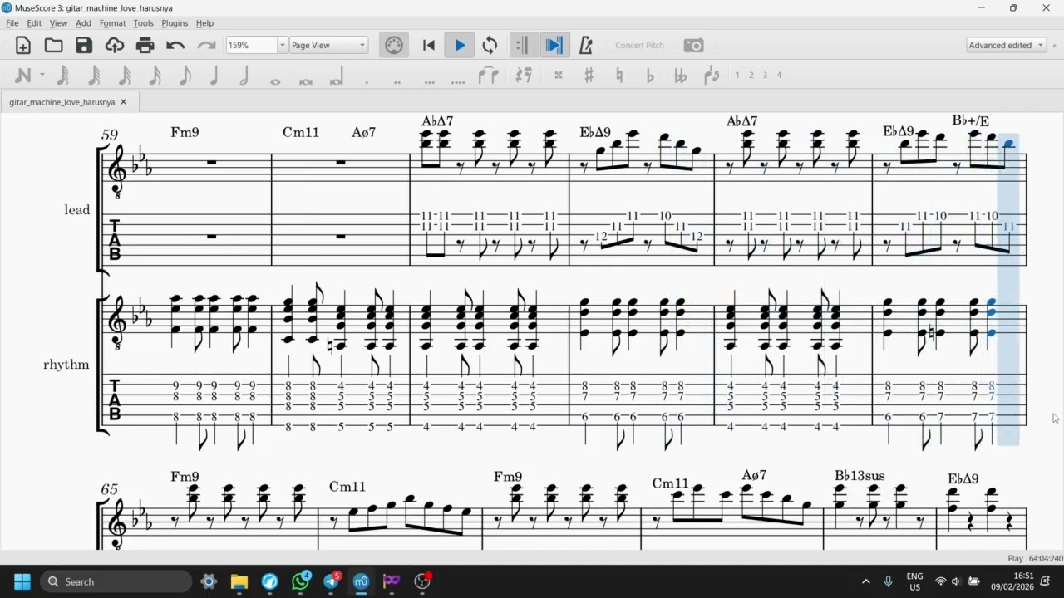Open the Add menu
Viewport: 1064px width, 598px height.
[x=83, y=23]
